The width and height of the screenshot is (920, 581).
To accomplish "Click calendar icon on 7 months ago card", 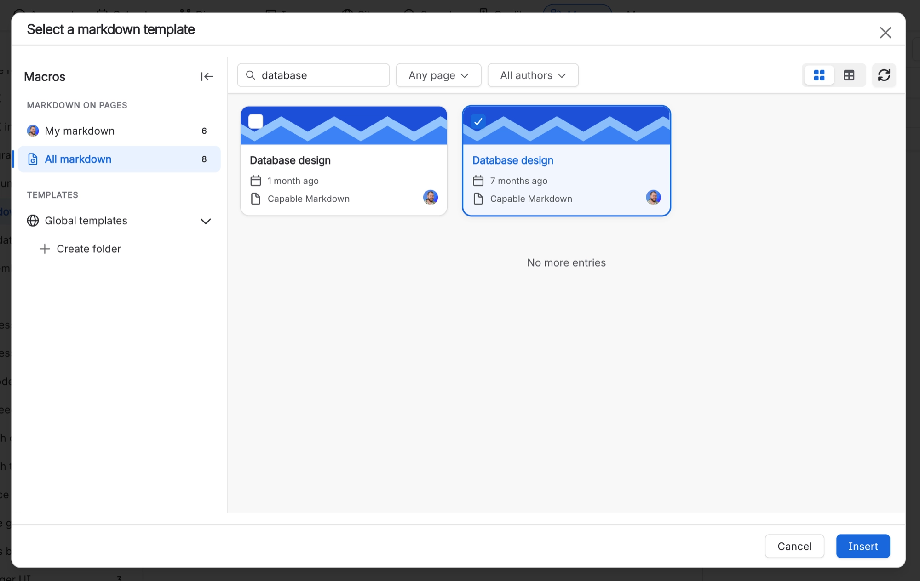I will click(x=478, y=181).
